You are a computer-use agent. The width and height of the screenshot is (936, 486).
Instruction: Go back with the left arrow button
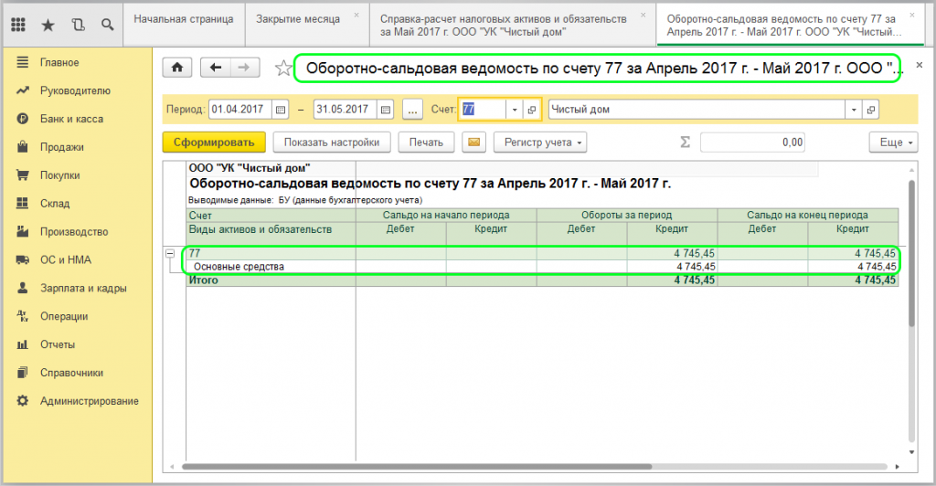click(x=217, y=68)
